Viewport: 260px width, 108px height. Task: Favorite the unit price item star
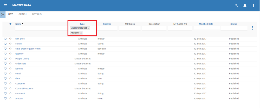click(10, 39)
